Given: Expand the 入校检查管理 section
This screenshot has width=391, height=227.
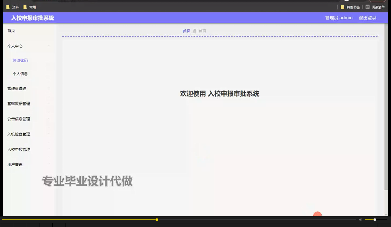Looking at the screenshot, I should [x=18, y=134].
